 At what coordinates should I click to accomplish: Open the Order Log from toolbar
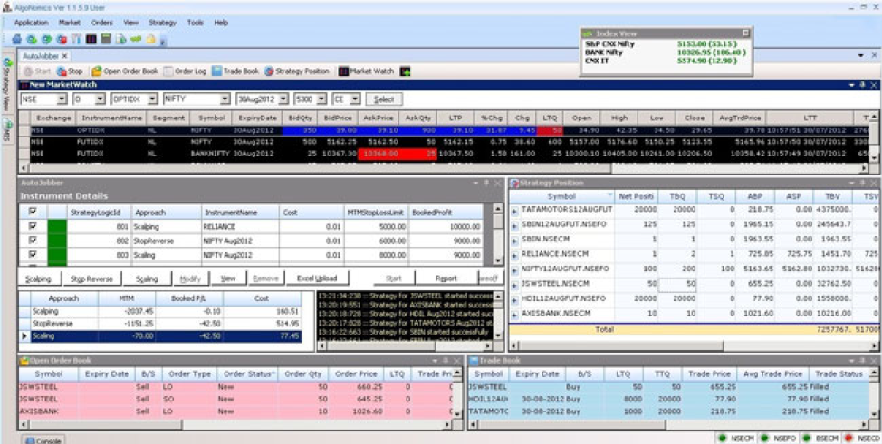click(x=186, y=71)
